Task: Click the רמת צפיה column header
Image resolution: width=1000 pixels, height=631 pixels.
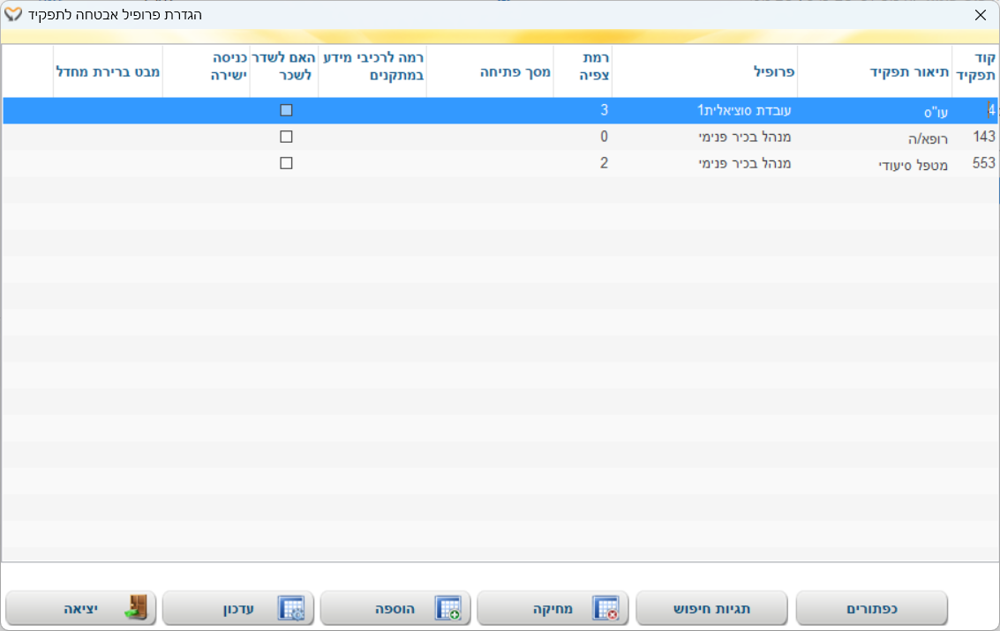Action: coord(590,67)
